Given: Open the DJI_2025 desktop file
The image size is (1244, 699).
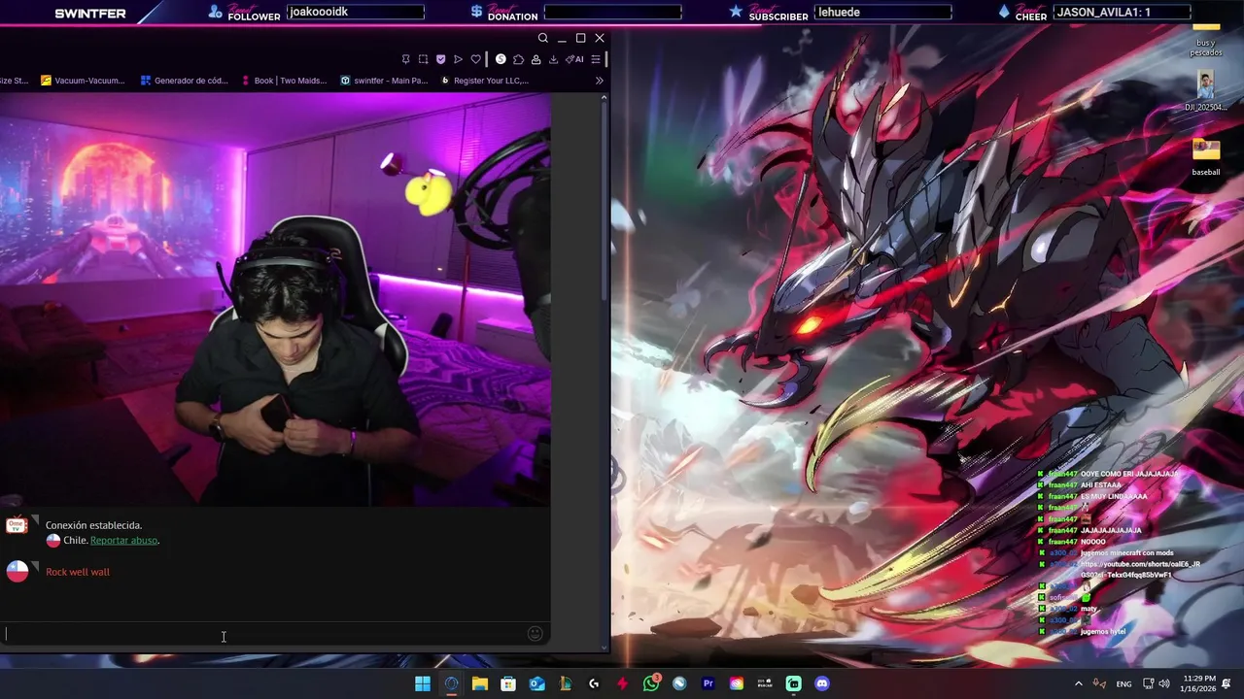Looking at the screenshot, I should click(x=1206, y=91).
